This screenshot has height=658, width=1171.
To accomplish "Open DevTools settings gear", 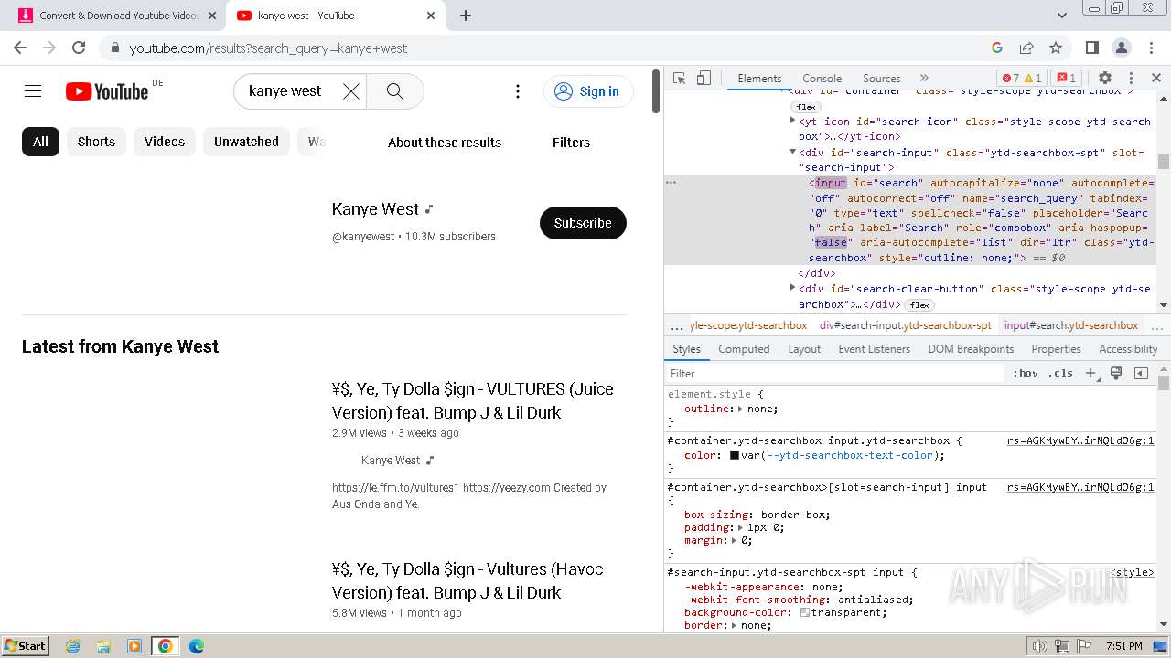I will coord(1105,78).
